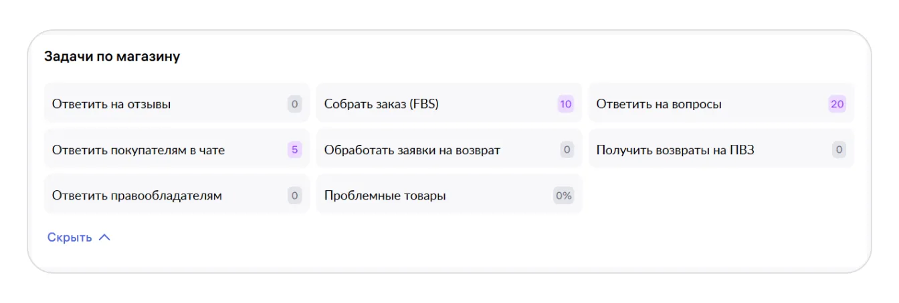Open the Ответить на вопросы task

(x=659, y=104)
